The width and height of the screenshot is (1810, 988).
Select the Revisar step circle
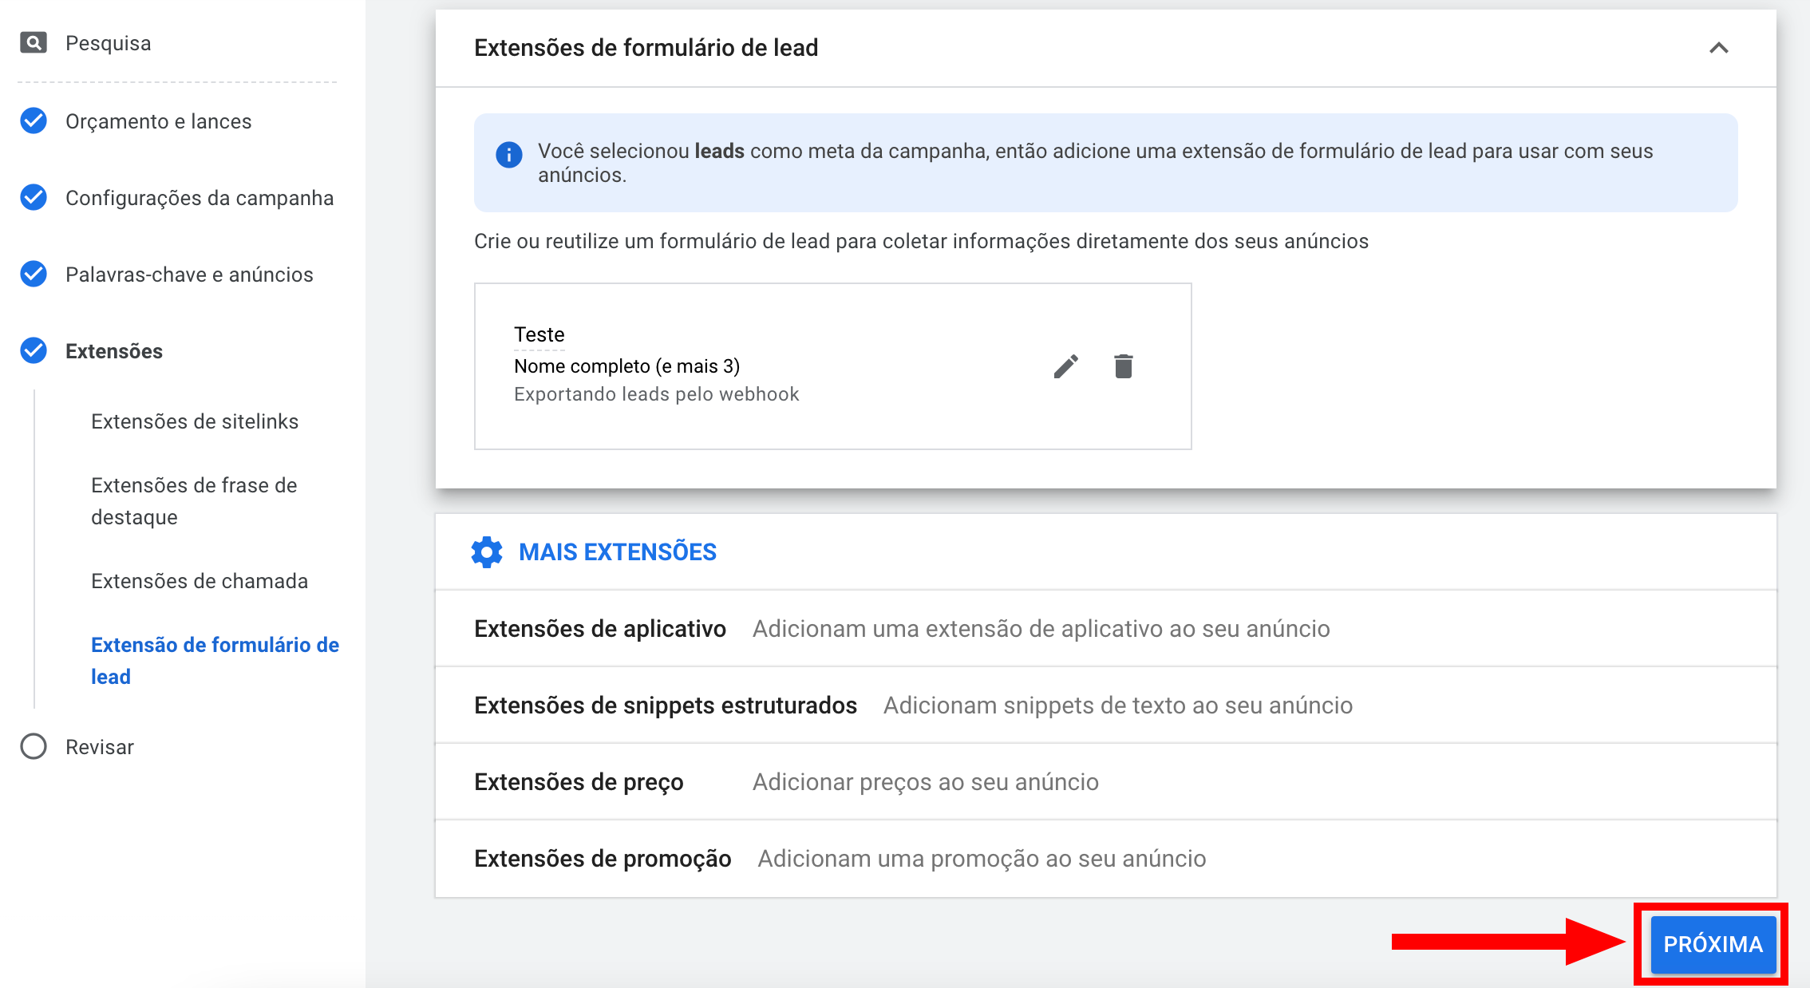34,746
